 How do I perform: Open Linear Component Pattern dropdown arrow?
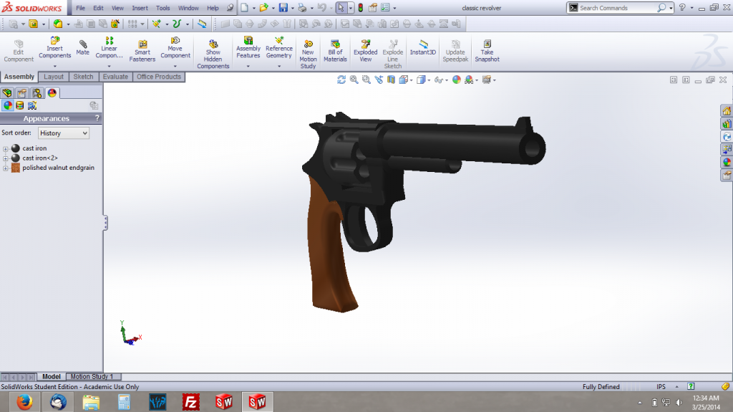(109, 67)
